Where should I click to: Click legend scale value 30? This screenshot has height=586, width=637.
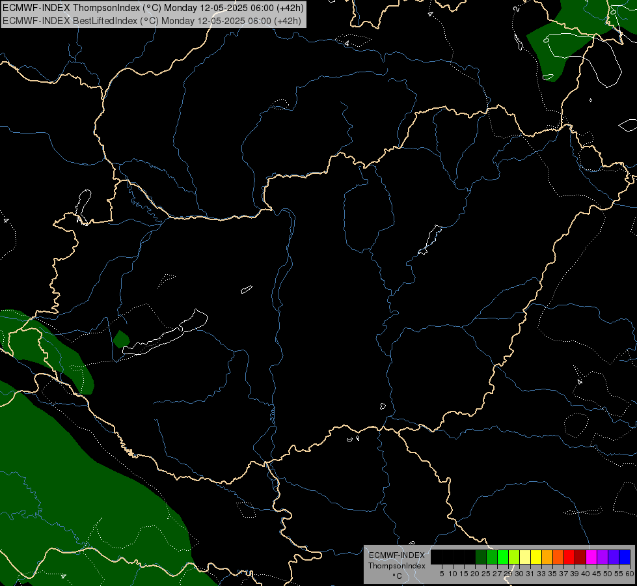[x=519, y=574]
